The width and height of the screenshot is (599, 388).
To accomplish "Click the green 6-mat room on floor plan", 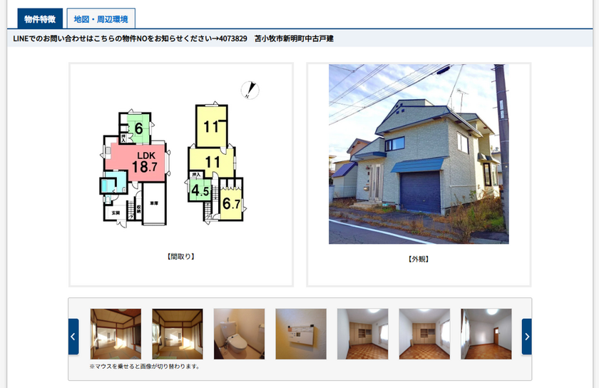I will 138,129.
